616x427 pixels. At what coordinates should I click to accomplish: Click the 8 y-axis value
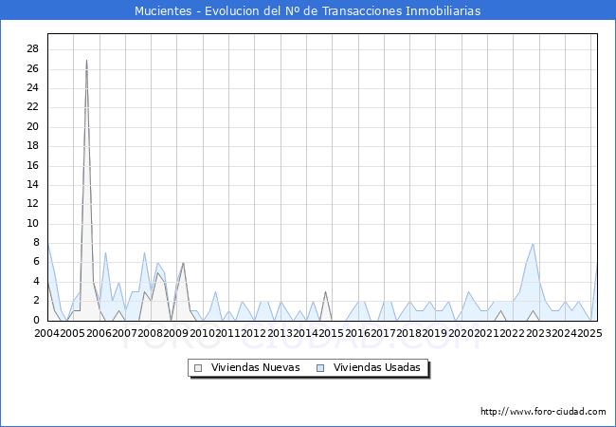[x=37, y=243]
